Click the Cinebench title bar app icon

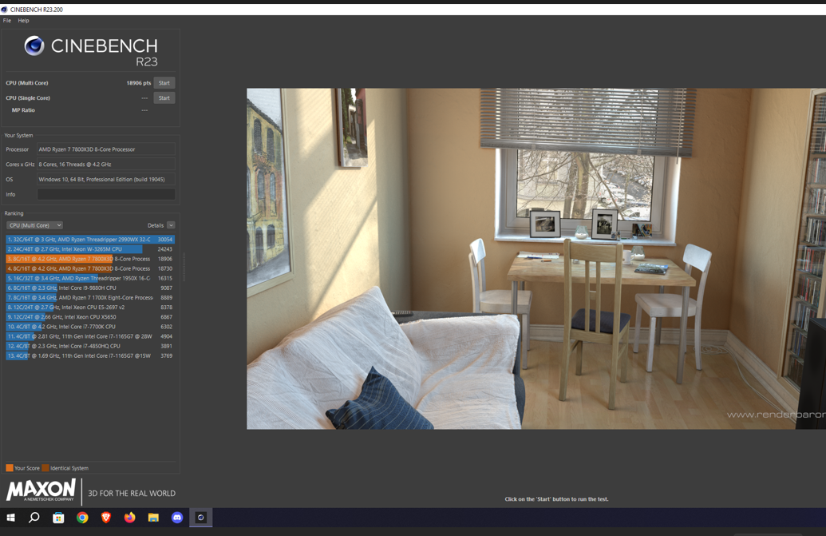[x=4, y=10]
